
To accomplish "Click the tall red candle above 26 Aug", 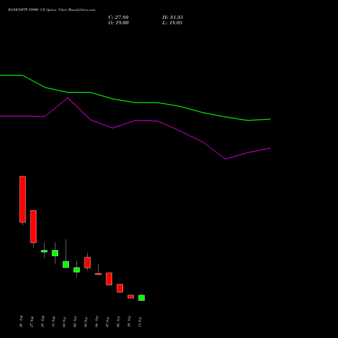I will pyautogui.click(x=22, y=199).
